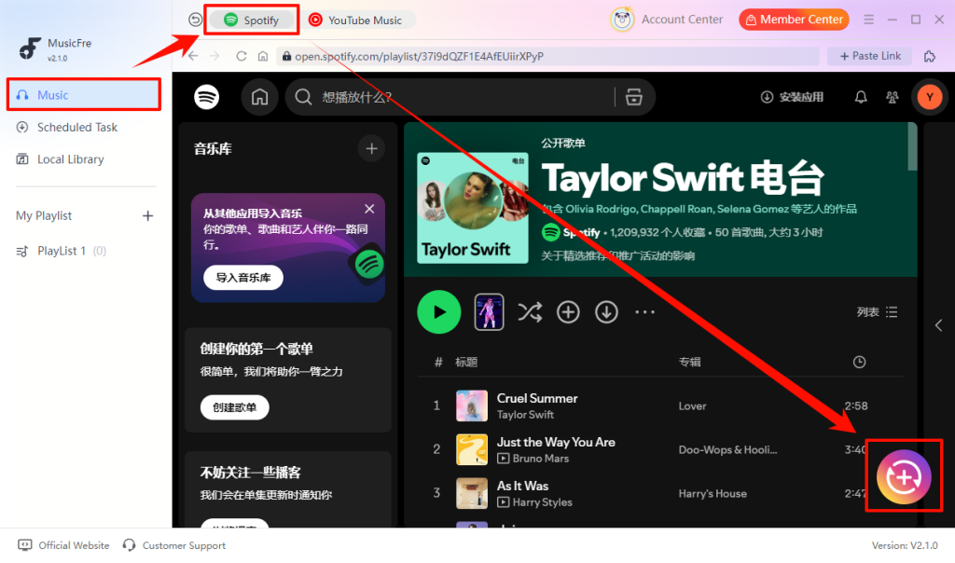Switch to the YouTube Music tab
Screen dimensions: 955x563
pos(356,21)
